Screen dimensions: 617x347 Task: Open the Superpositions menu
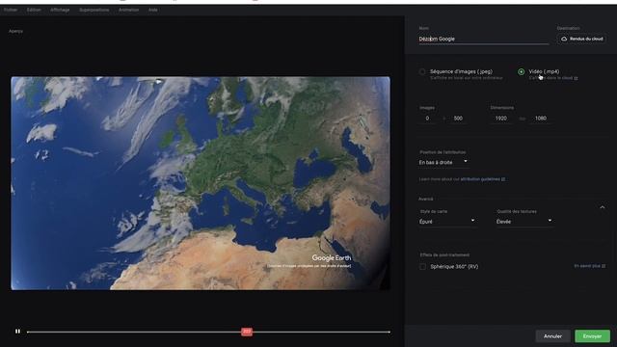tap(94, 10)
